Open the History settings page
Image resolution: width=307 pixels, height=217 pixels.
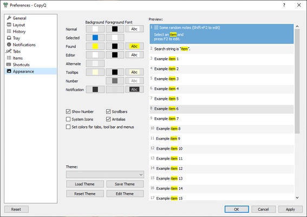pyautogui.click(x=30, y=31)
